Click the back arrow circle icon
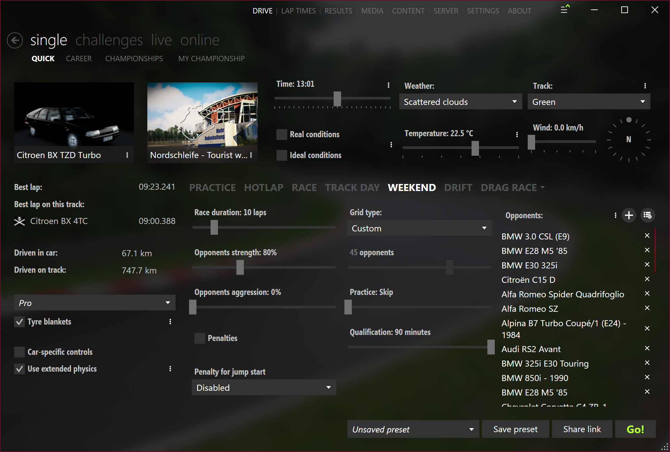Image resolution: width=670 pixels, height=452 pixels. click(x=15, y=40)
